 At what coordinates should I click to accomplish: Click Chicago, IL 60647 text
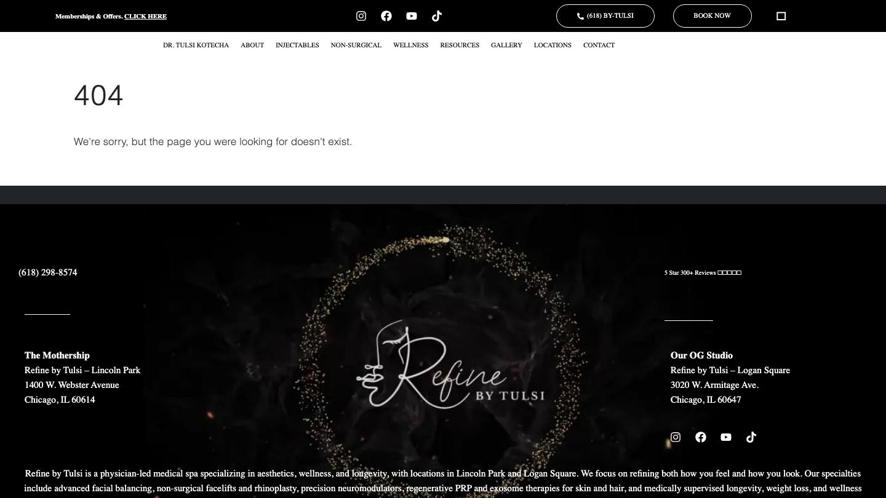coord(706,400)
